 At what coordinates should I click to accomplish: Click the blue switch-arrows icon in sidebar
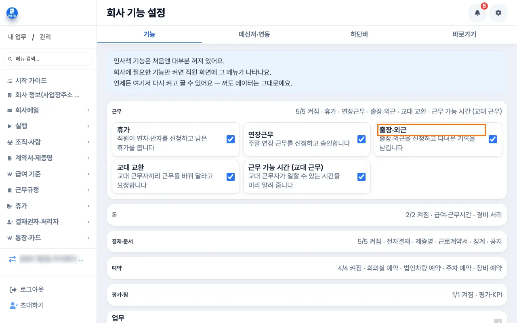tap(13, 259)
